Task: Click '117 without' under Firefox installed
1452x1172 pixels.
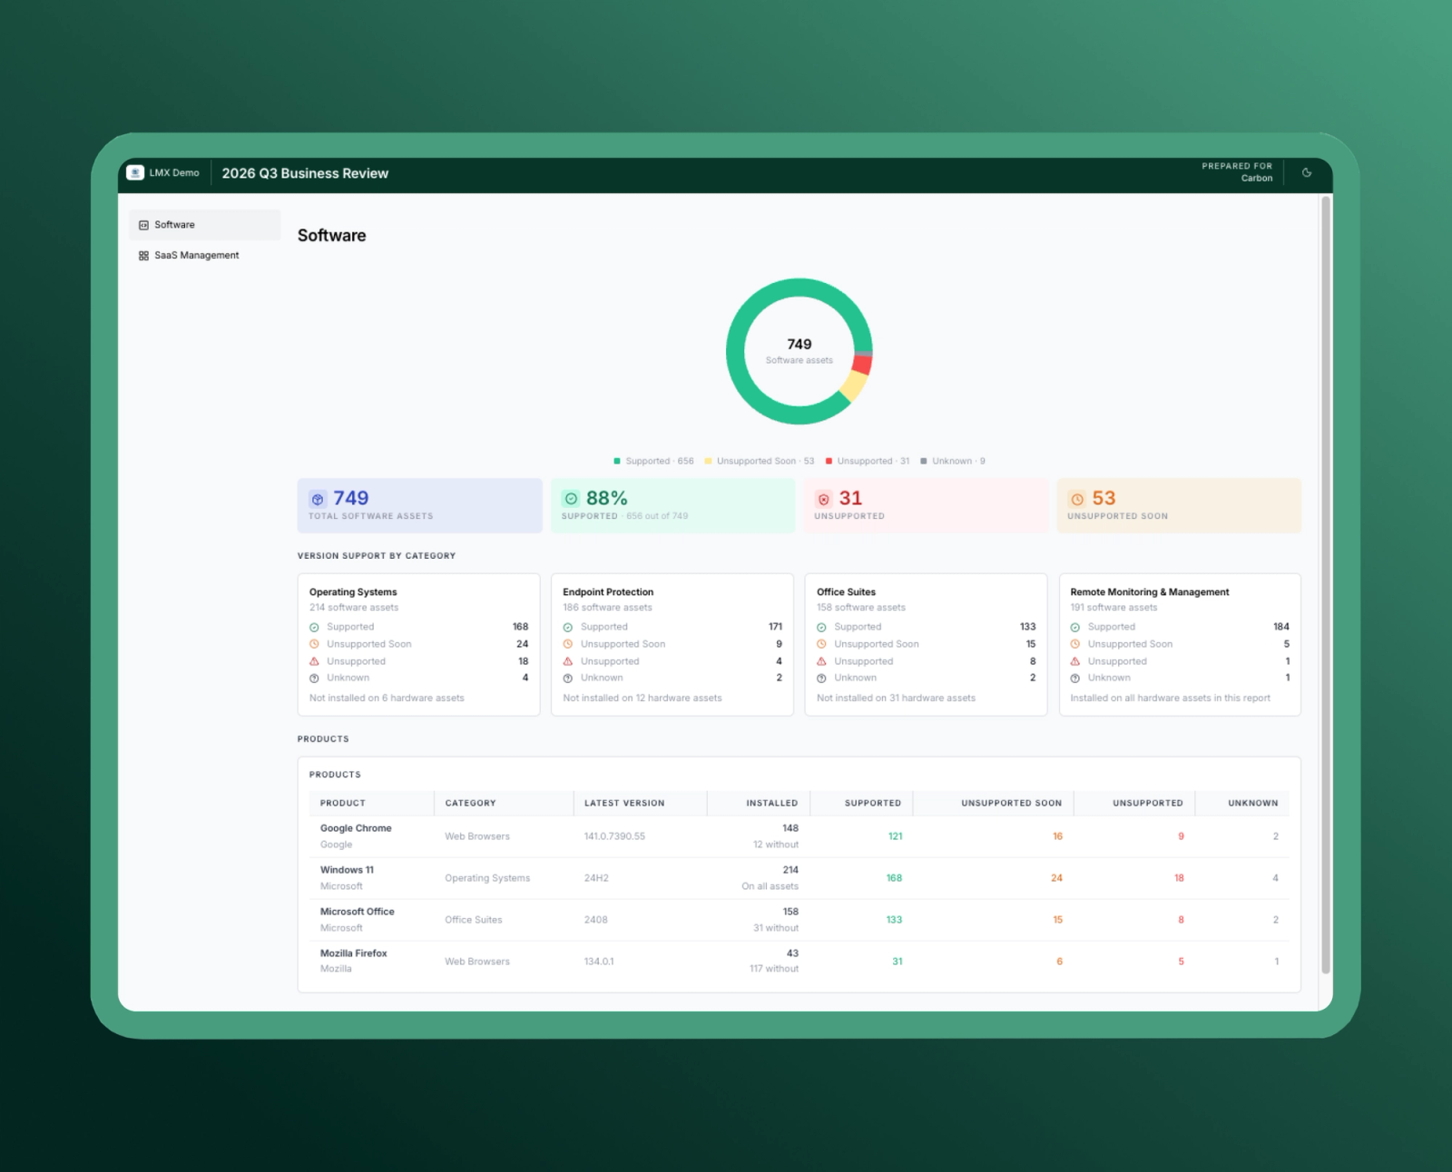Action: coord(774,969)
